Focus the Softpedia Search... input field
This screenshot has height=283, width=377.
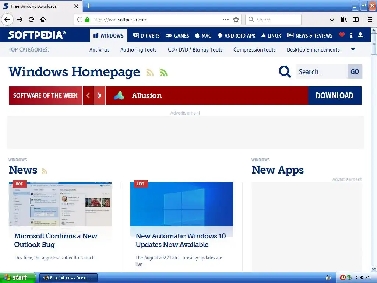pyautogui.click(x=321, y=71)
